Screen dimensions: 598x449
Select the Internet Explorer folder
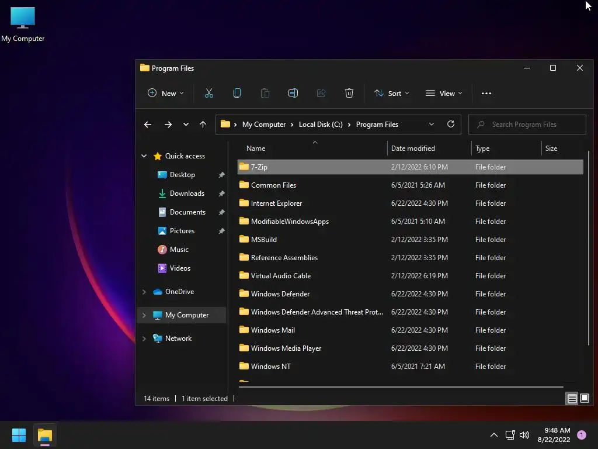[411, 203]
